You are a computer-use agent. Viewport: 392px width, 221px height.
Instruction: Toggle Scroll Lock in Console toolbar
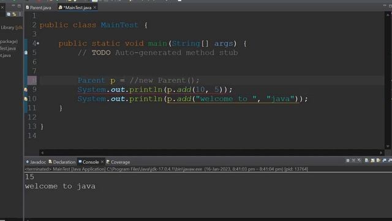(372, 160)
